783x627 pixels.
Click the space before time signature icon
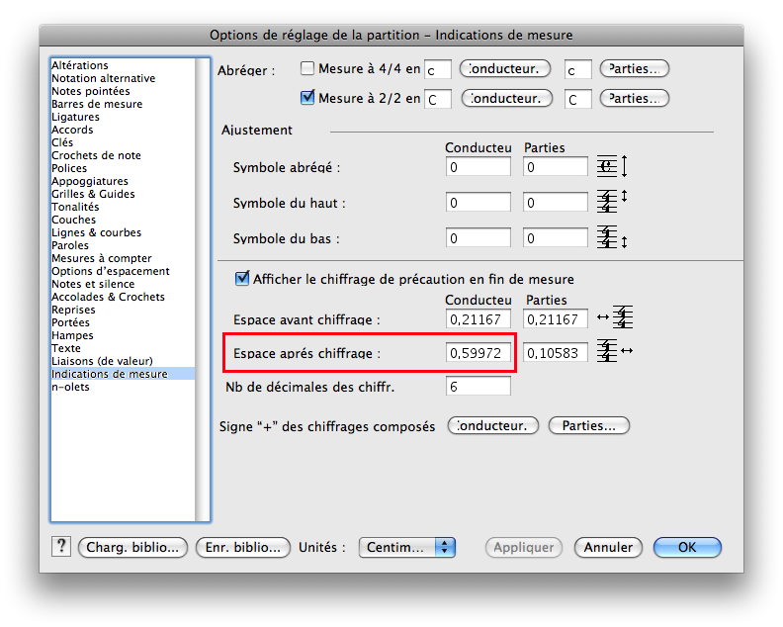(x=613, y=318)
